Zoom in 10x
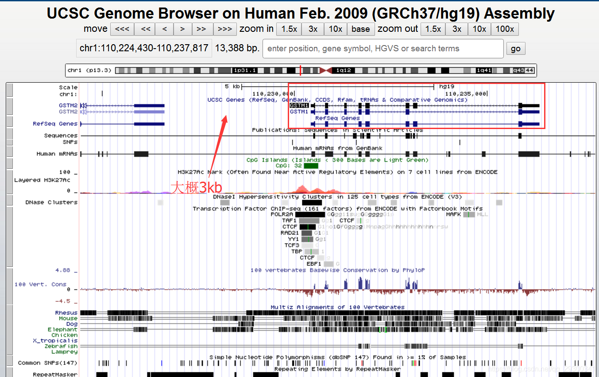599x377 pixels. (335, 29)
